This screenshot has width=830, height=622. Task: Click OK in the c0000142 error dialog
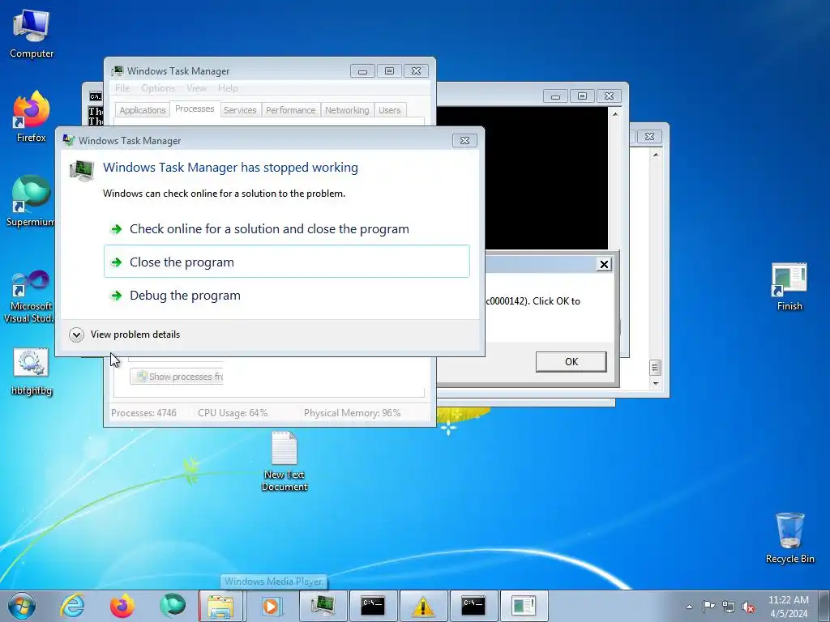click(571, 362)
